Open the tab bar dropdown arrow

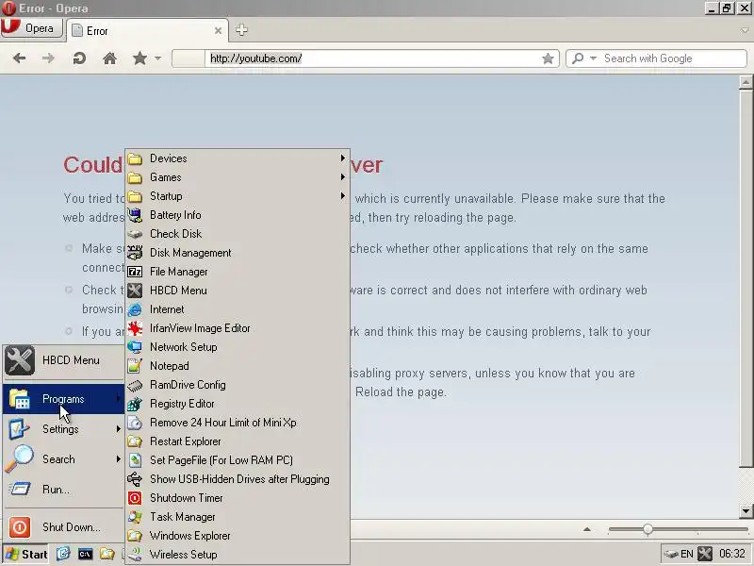(x=745, y=30)
